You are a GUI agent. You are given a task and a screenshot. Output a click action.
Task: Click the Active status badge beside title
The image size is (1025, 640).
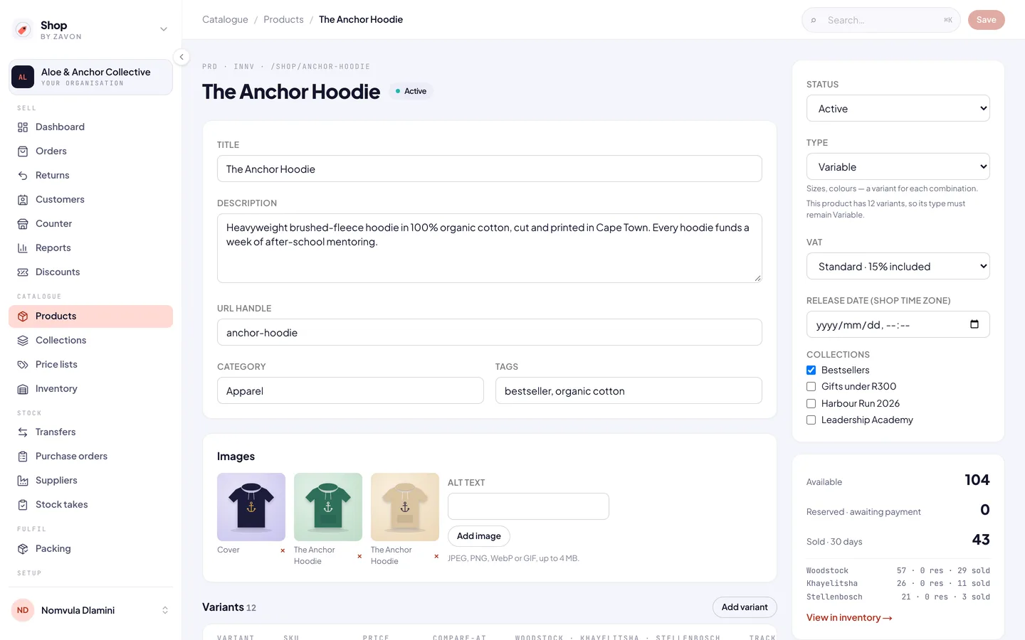(x=411, y=91)
